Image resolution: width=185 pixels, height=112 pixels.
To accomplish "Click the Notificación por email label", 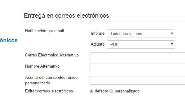I will tap(44, 31).
